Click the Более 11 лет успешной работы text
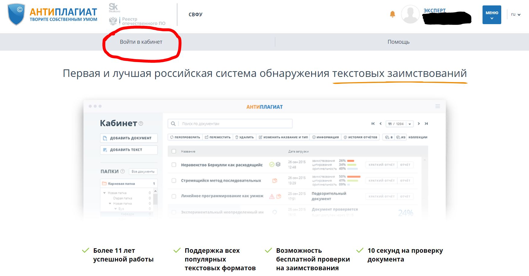 123,255
